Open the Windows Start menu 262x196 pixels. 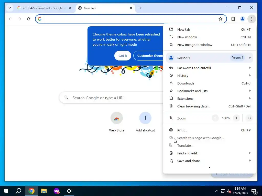(x=6, y=191)
